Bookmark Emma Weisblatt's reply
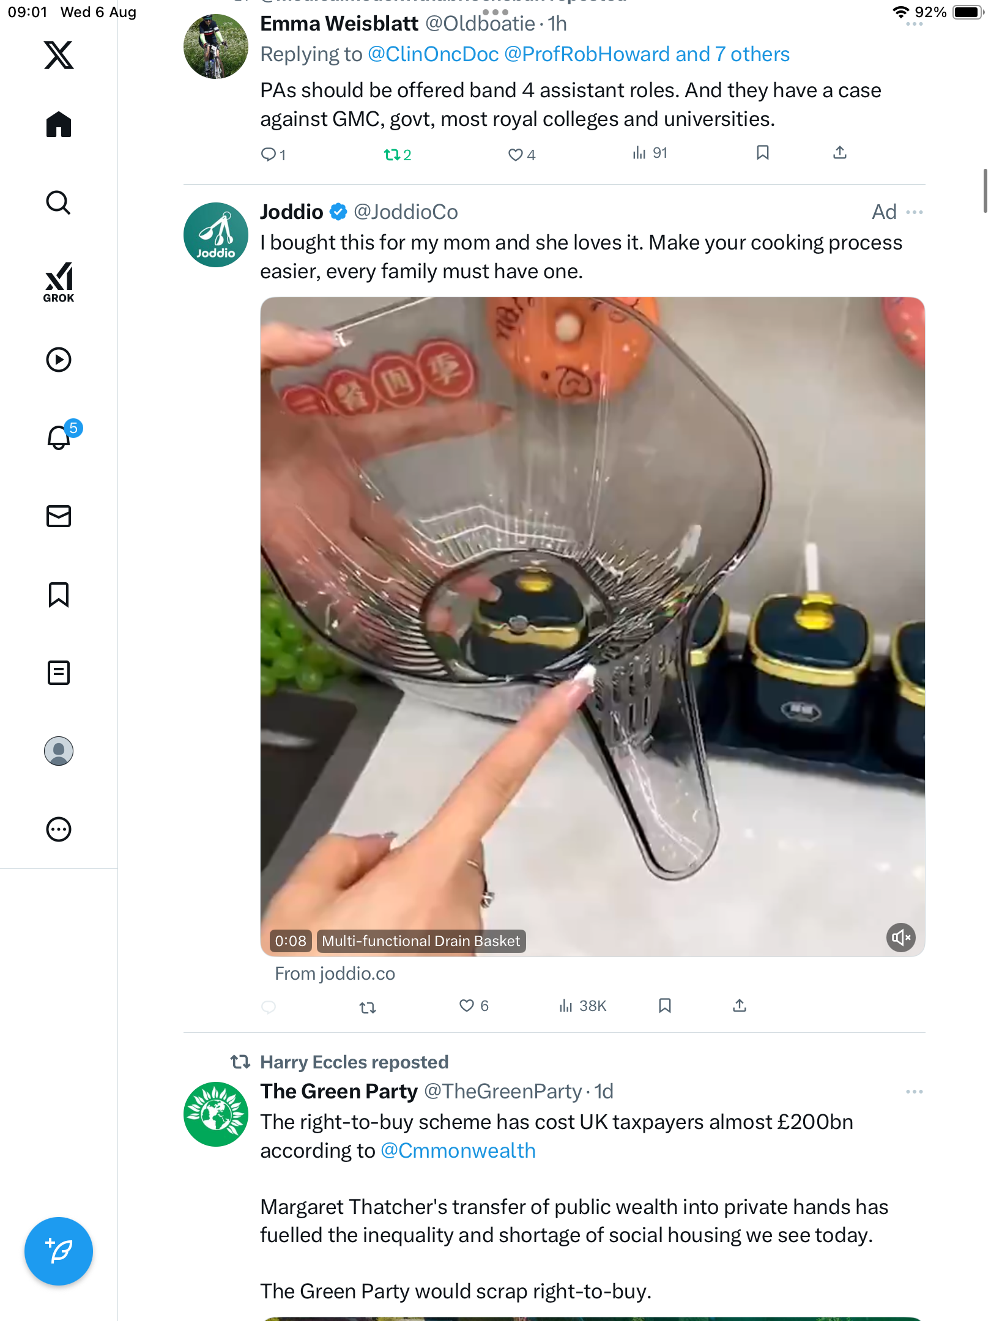Image resolution: width=991 pixels, height=1321 pixels. (762, 153)
